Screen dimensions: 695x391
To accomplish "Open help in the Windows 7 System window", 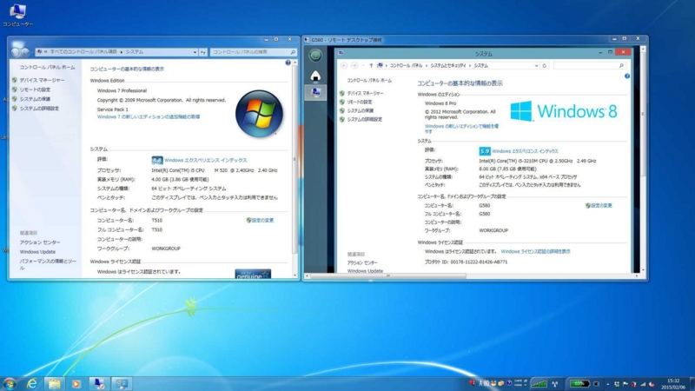I will tap(288, 63).
